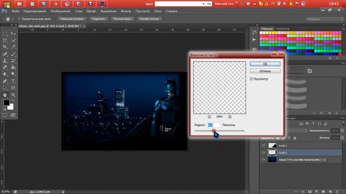Hide layer Слой 1 eye icon
The image size is (346, 194).
[263, 145]
